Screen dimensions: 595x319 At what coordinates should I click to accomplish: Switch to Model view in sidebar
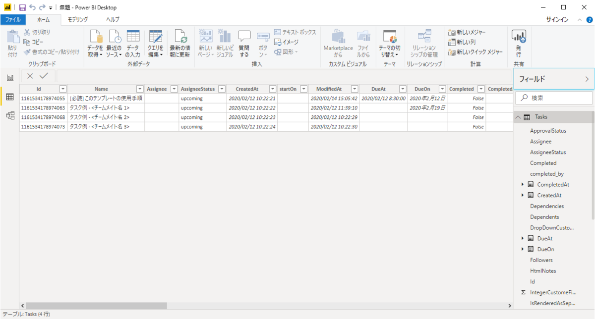(x=10, y=115)
